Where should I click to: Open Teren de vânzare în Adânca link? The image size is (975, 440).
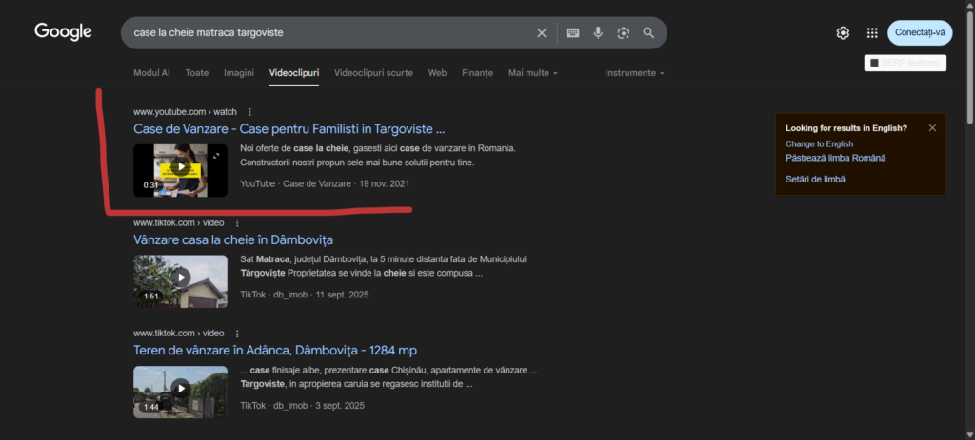point(275,350)
